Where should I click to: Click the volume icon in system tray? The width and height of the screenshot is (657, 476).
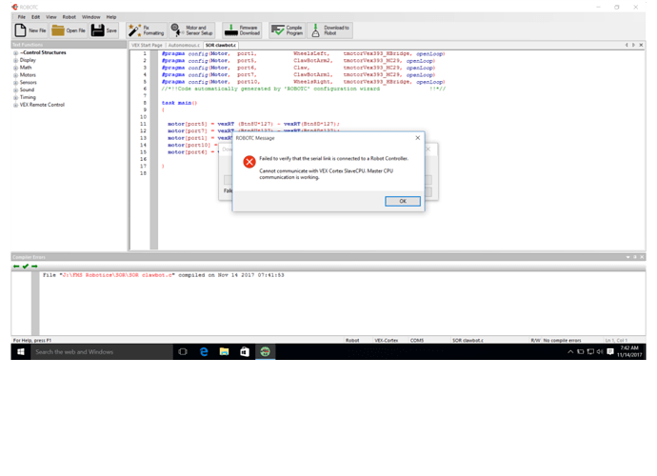(x=600, y=352)
